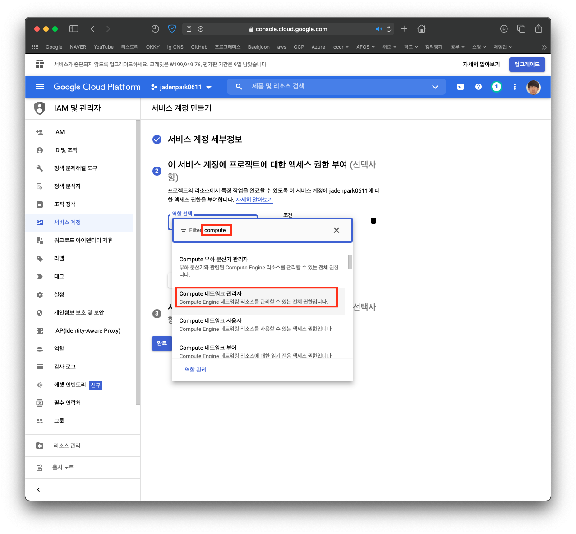Show the tab overview icon
Viewport: 576px width, 534px height.
pyautogui.click(x=521, y=29)
